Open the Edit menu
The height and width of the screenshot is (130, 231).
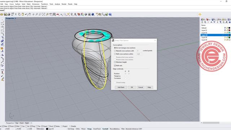pyautogui.click(x=2, y=4)
